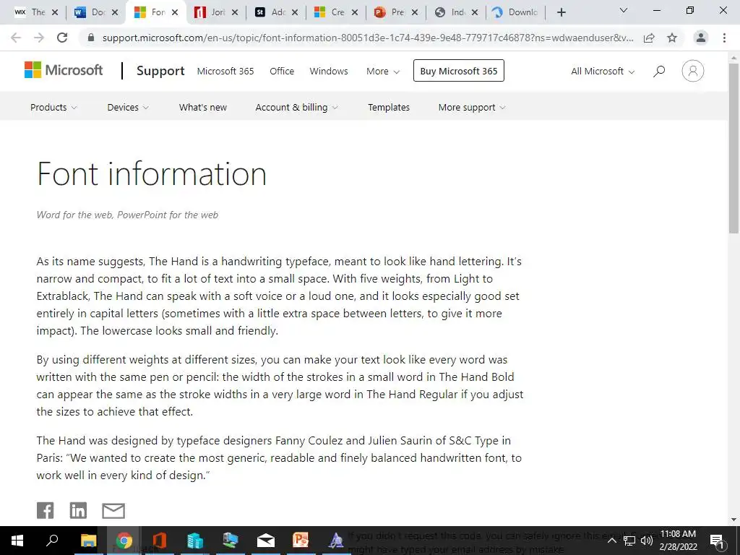The width and height of the screenshot is (740, 555).
Task: Open the taskbar clock showing 11:08 AM
Action: click(678, 541)
